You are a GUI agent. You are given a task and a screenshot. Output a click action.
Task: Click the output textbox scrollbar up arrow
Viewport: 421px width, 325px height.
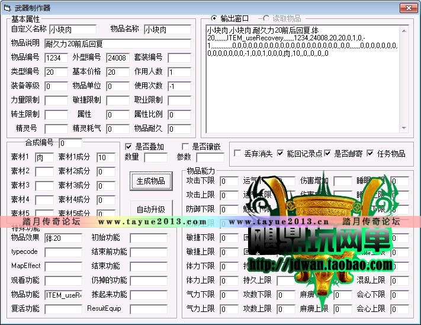click(x=404, y=29)
